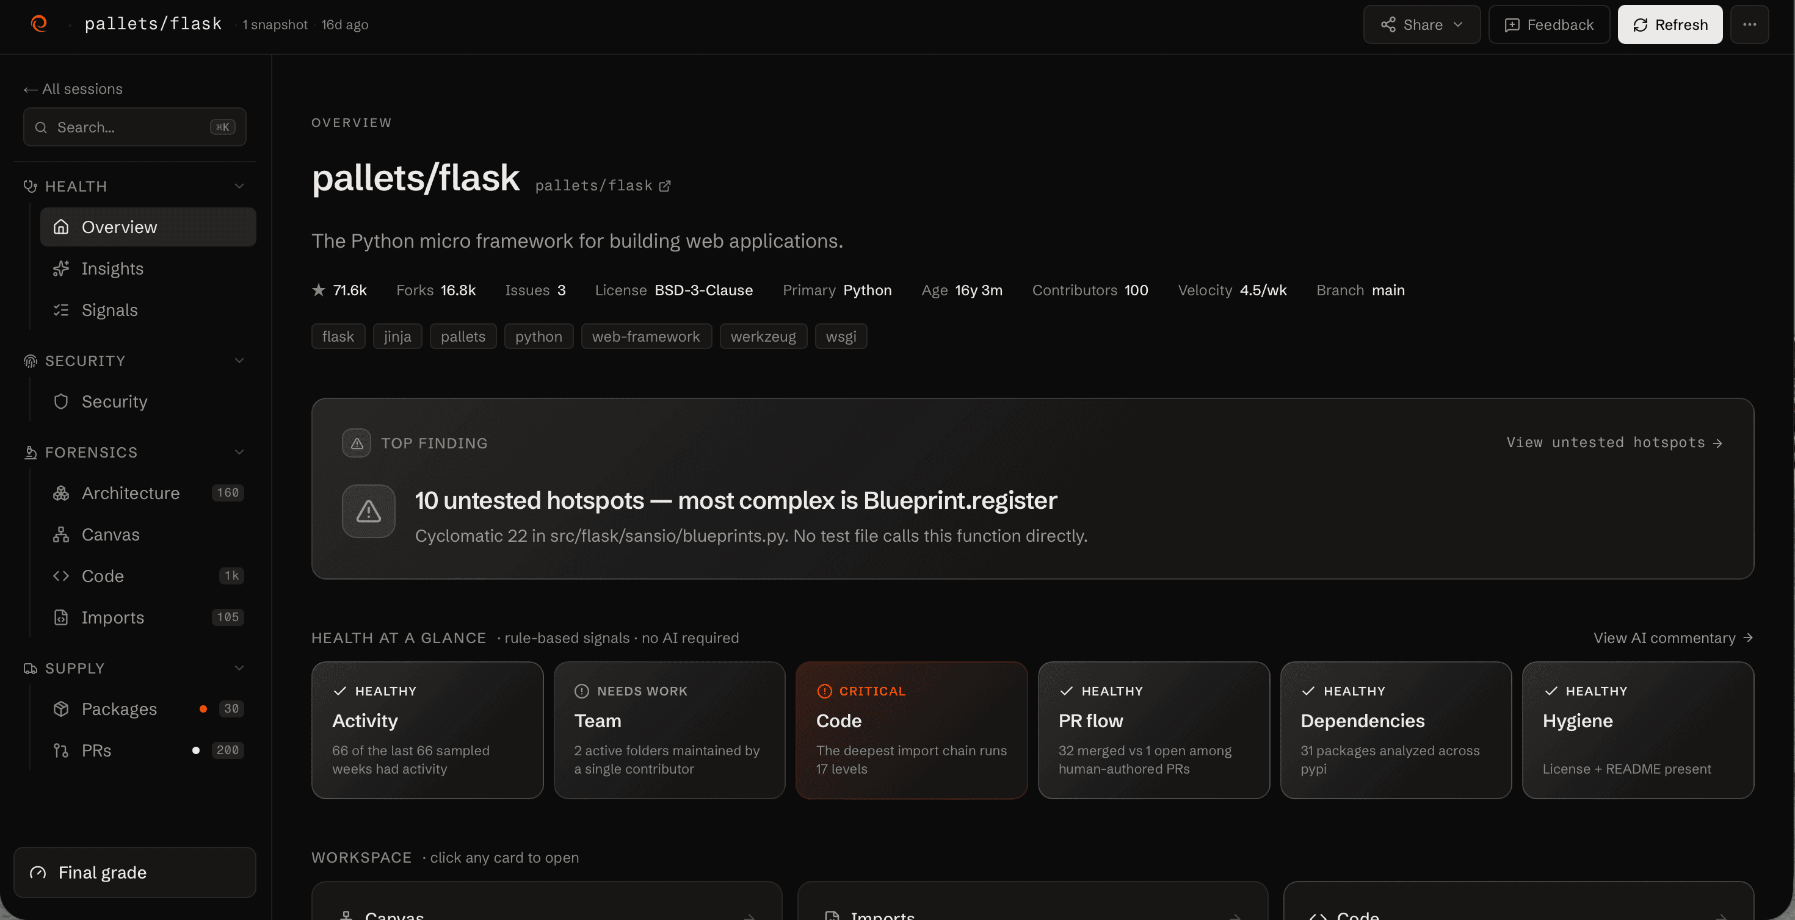Open the critical Code health card
This screenshot has width=1795, height=920.
912,730
